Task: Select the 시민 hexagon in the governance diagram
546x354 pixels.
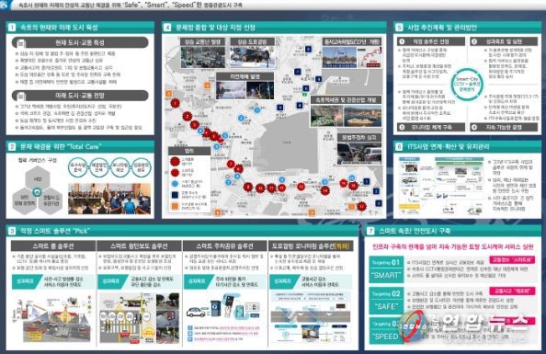Action: pos(38,179)
